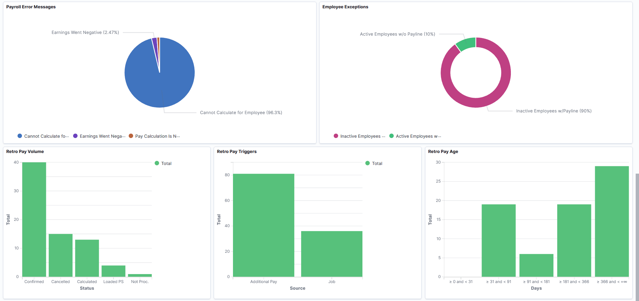The width and height of the screenshot is (639, 301).
Task: Select the pink Inactive Employees legend marker
Action: (x=335, y=136)
